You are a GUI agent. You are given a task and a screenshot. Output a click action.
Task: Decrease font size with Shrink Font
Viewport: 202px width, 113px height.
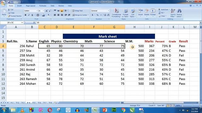(50, 11)
